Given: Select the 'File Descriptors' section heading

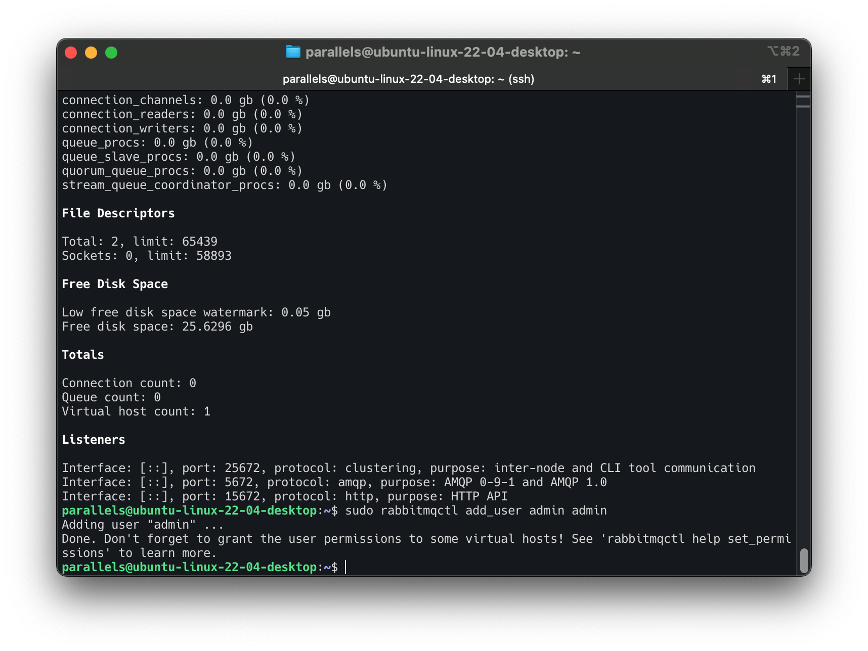Looking at the screenshot, I should tap(118, 213).
